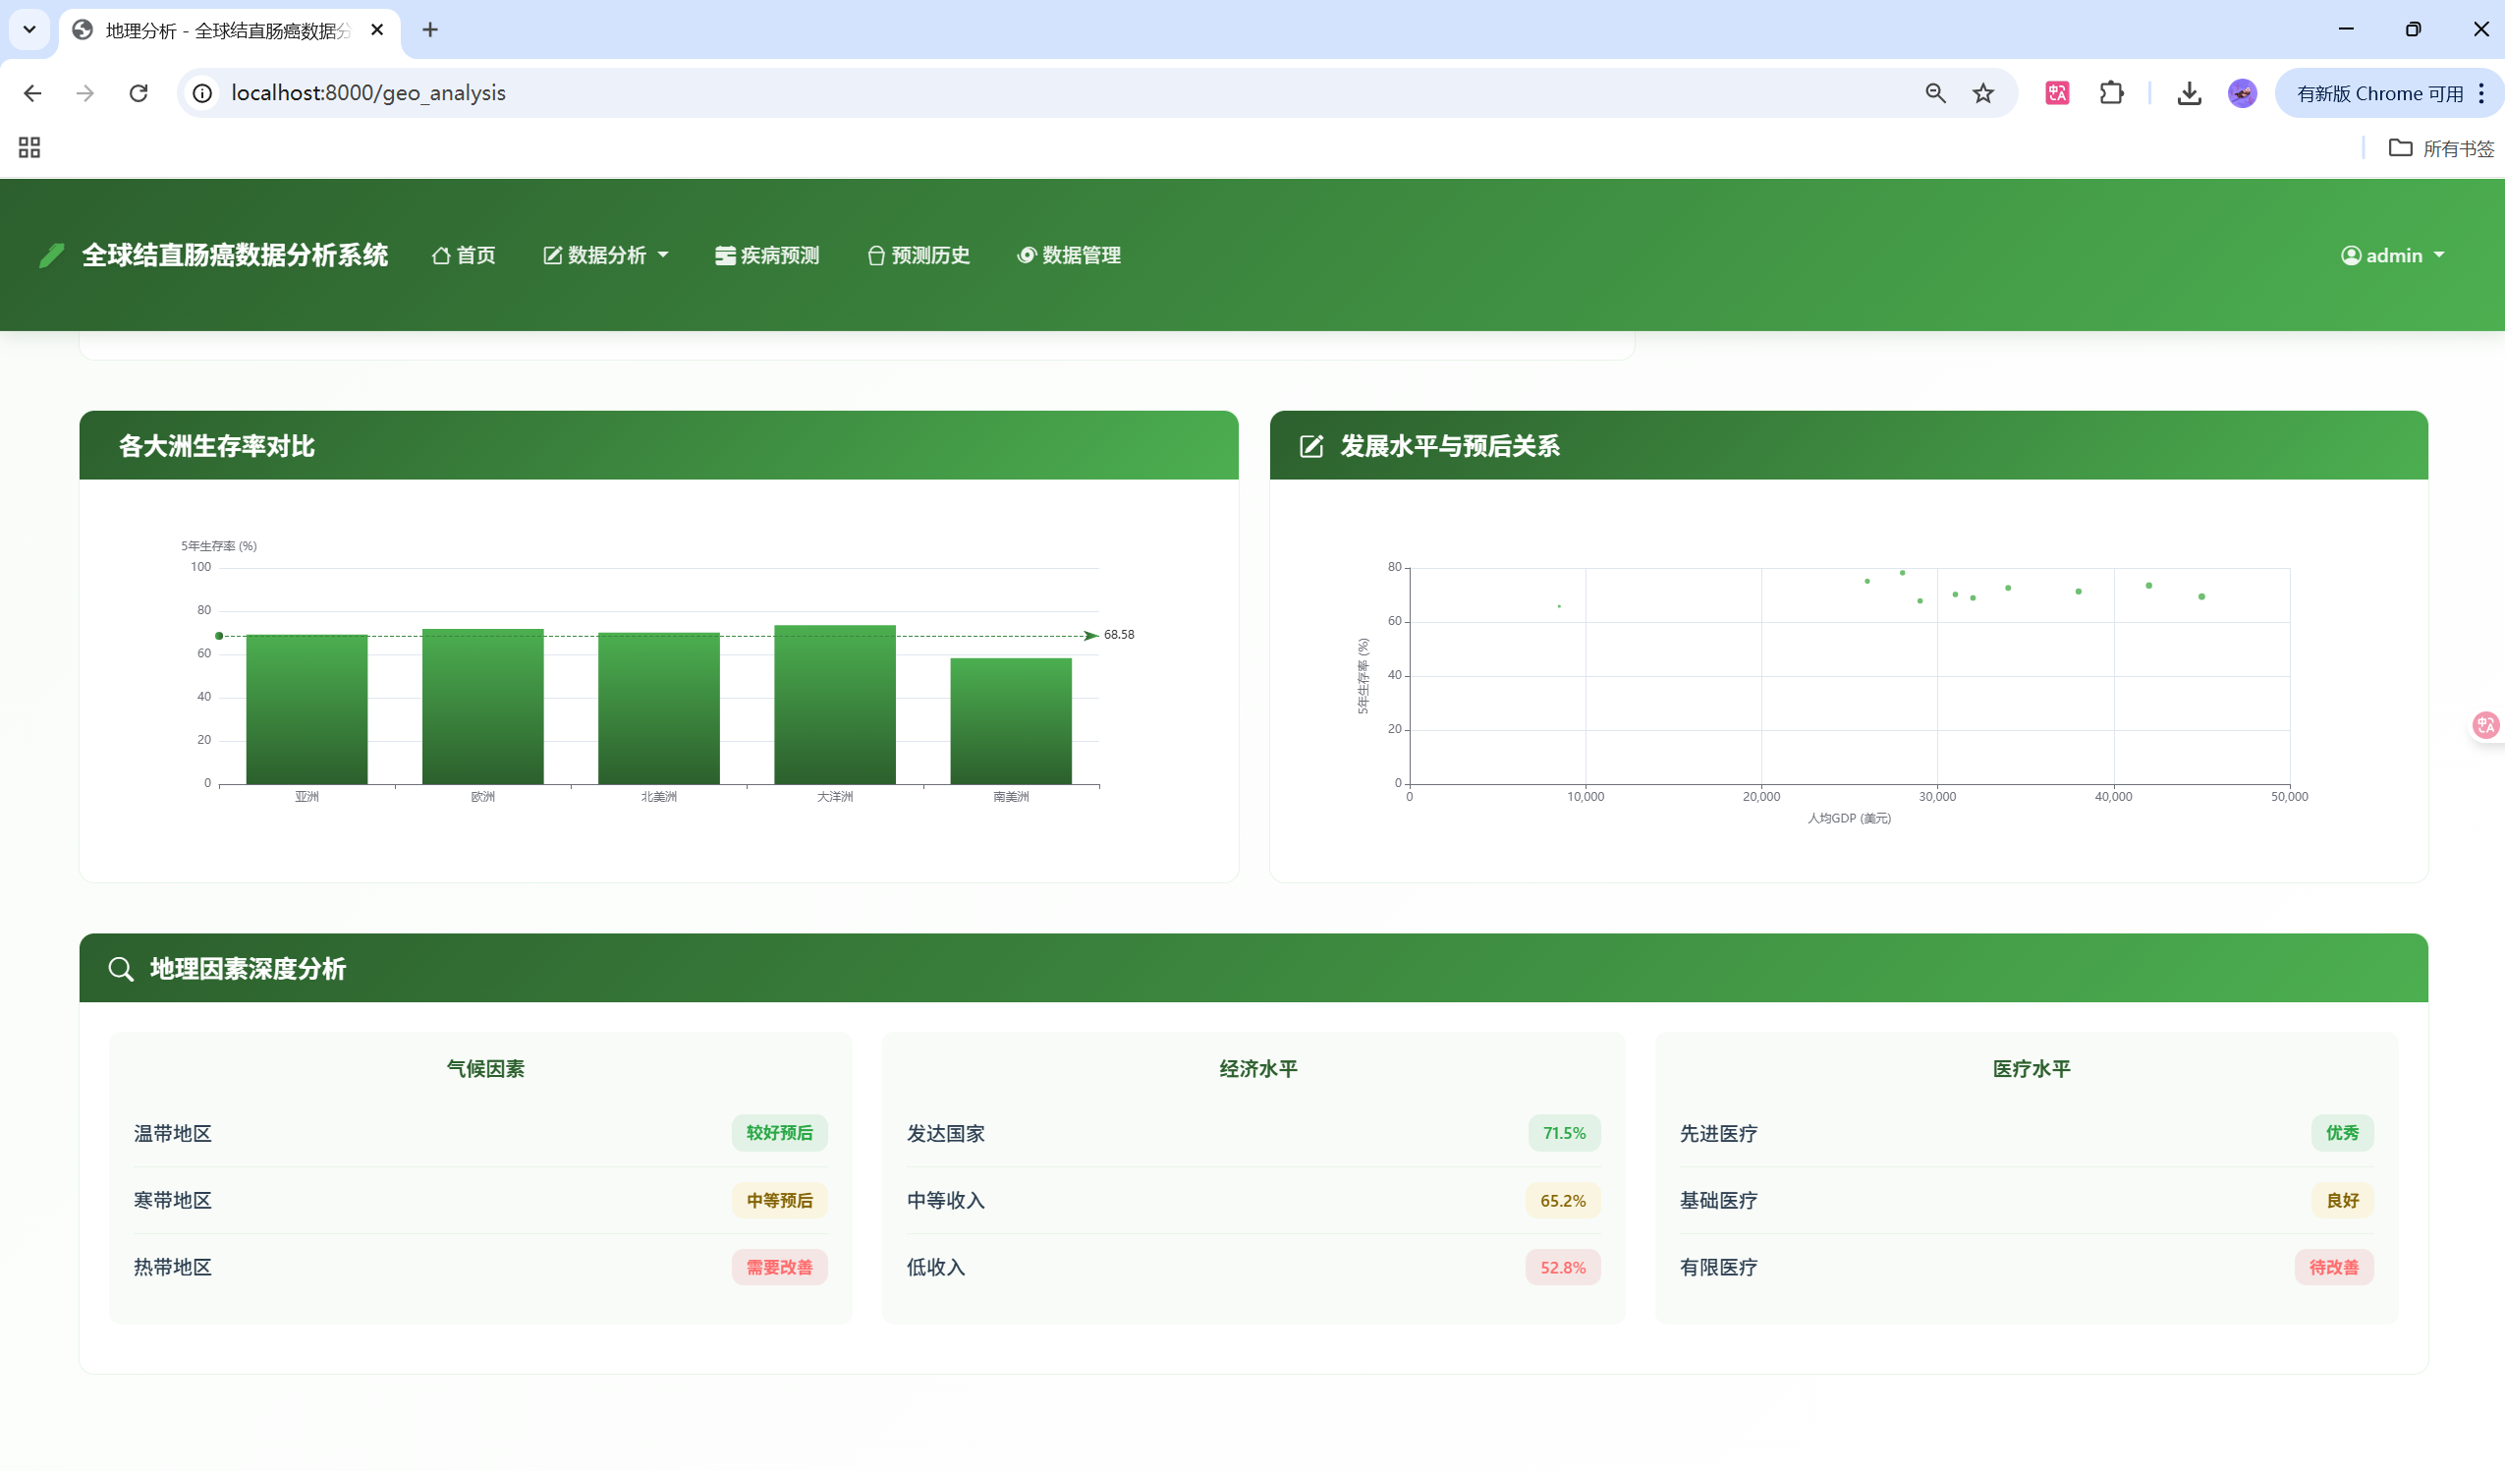Click the zoom magnifier in the address bar

[1934, 93]
